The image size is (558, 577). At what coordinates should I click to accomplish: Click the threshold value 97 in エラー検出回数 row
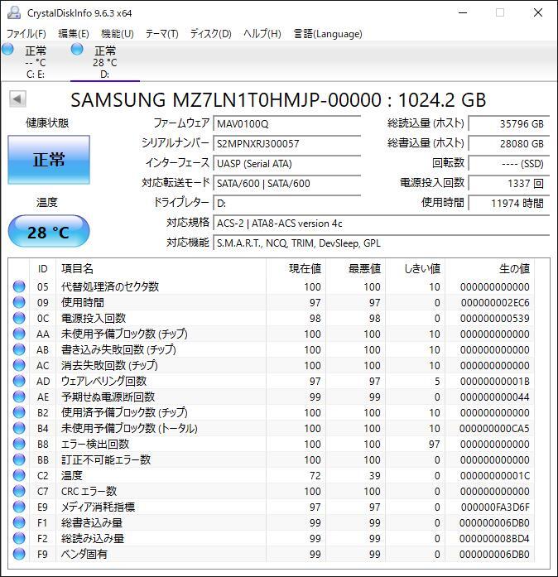435,445
